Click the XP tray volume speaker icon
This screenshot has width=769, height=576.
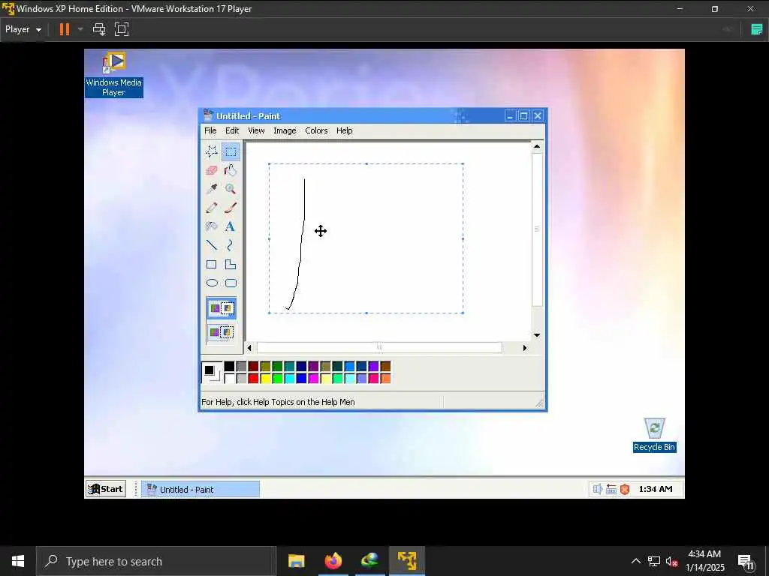click(597, 489)
